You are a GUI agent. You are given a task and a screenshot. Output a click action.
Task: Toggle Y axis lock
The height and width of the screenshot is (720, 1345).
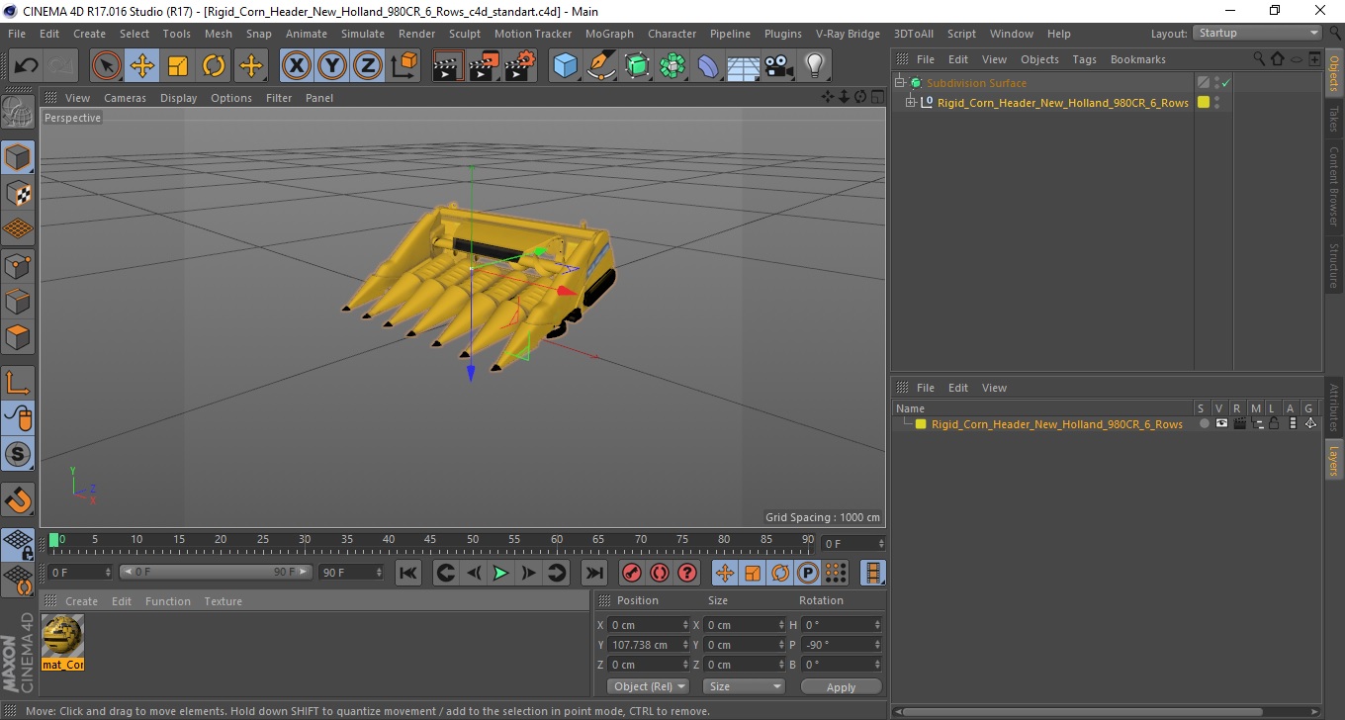[332, 66]
